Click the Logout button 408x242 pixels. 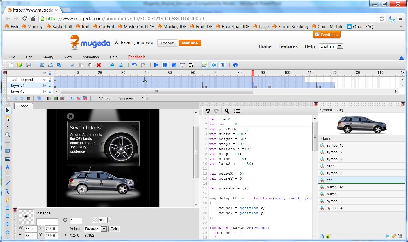coord(167,43)
